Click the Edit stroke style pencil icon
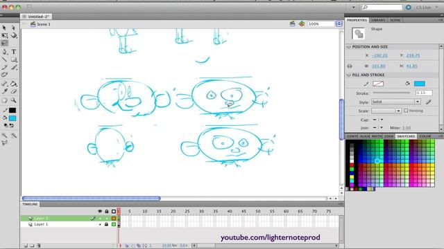444x249 pixels. point(429,102)
